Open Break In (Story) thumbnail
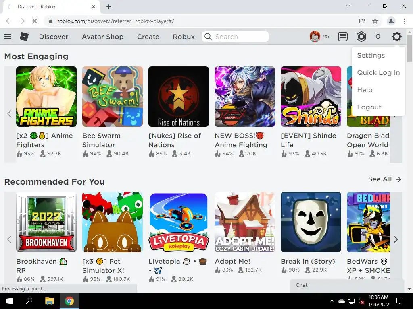The image size is (413, 309). [311, 222]
